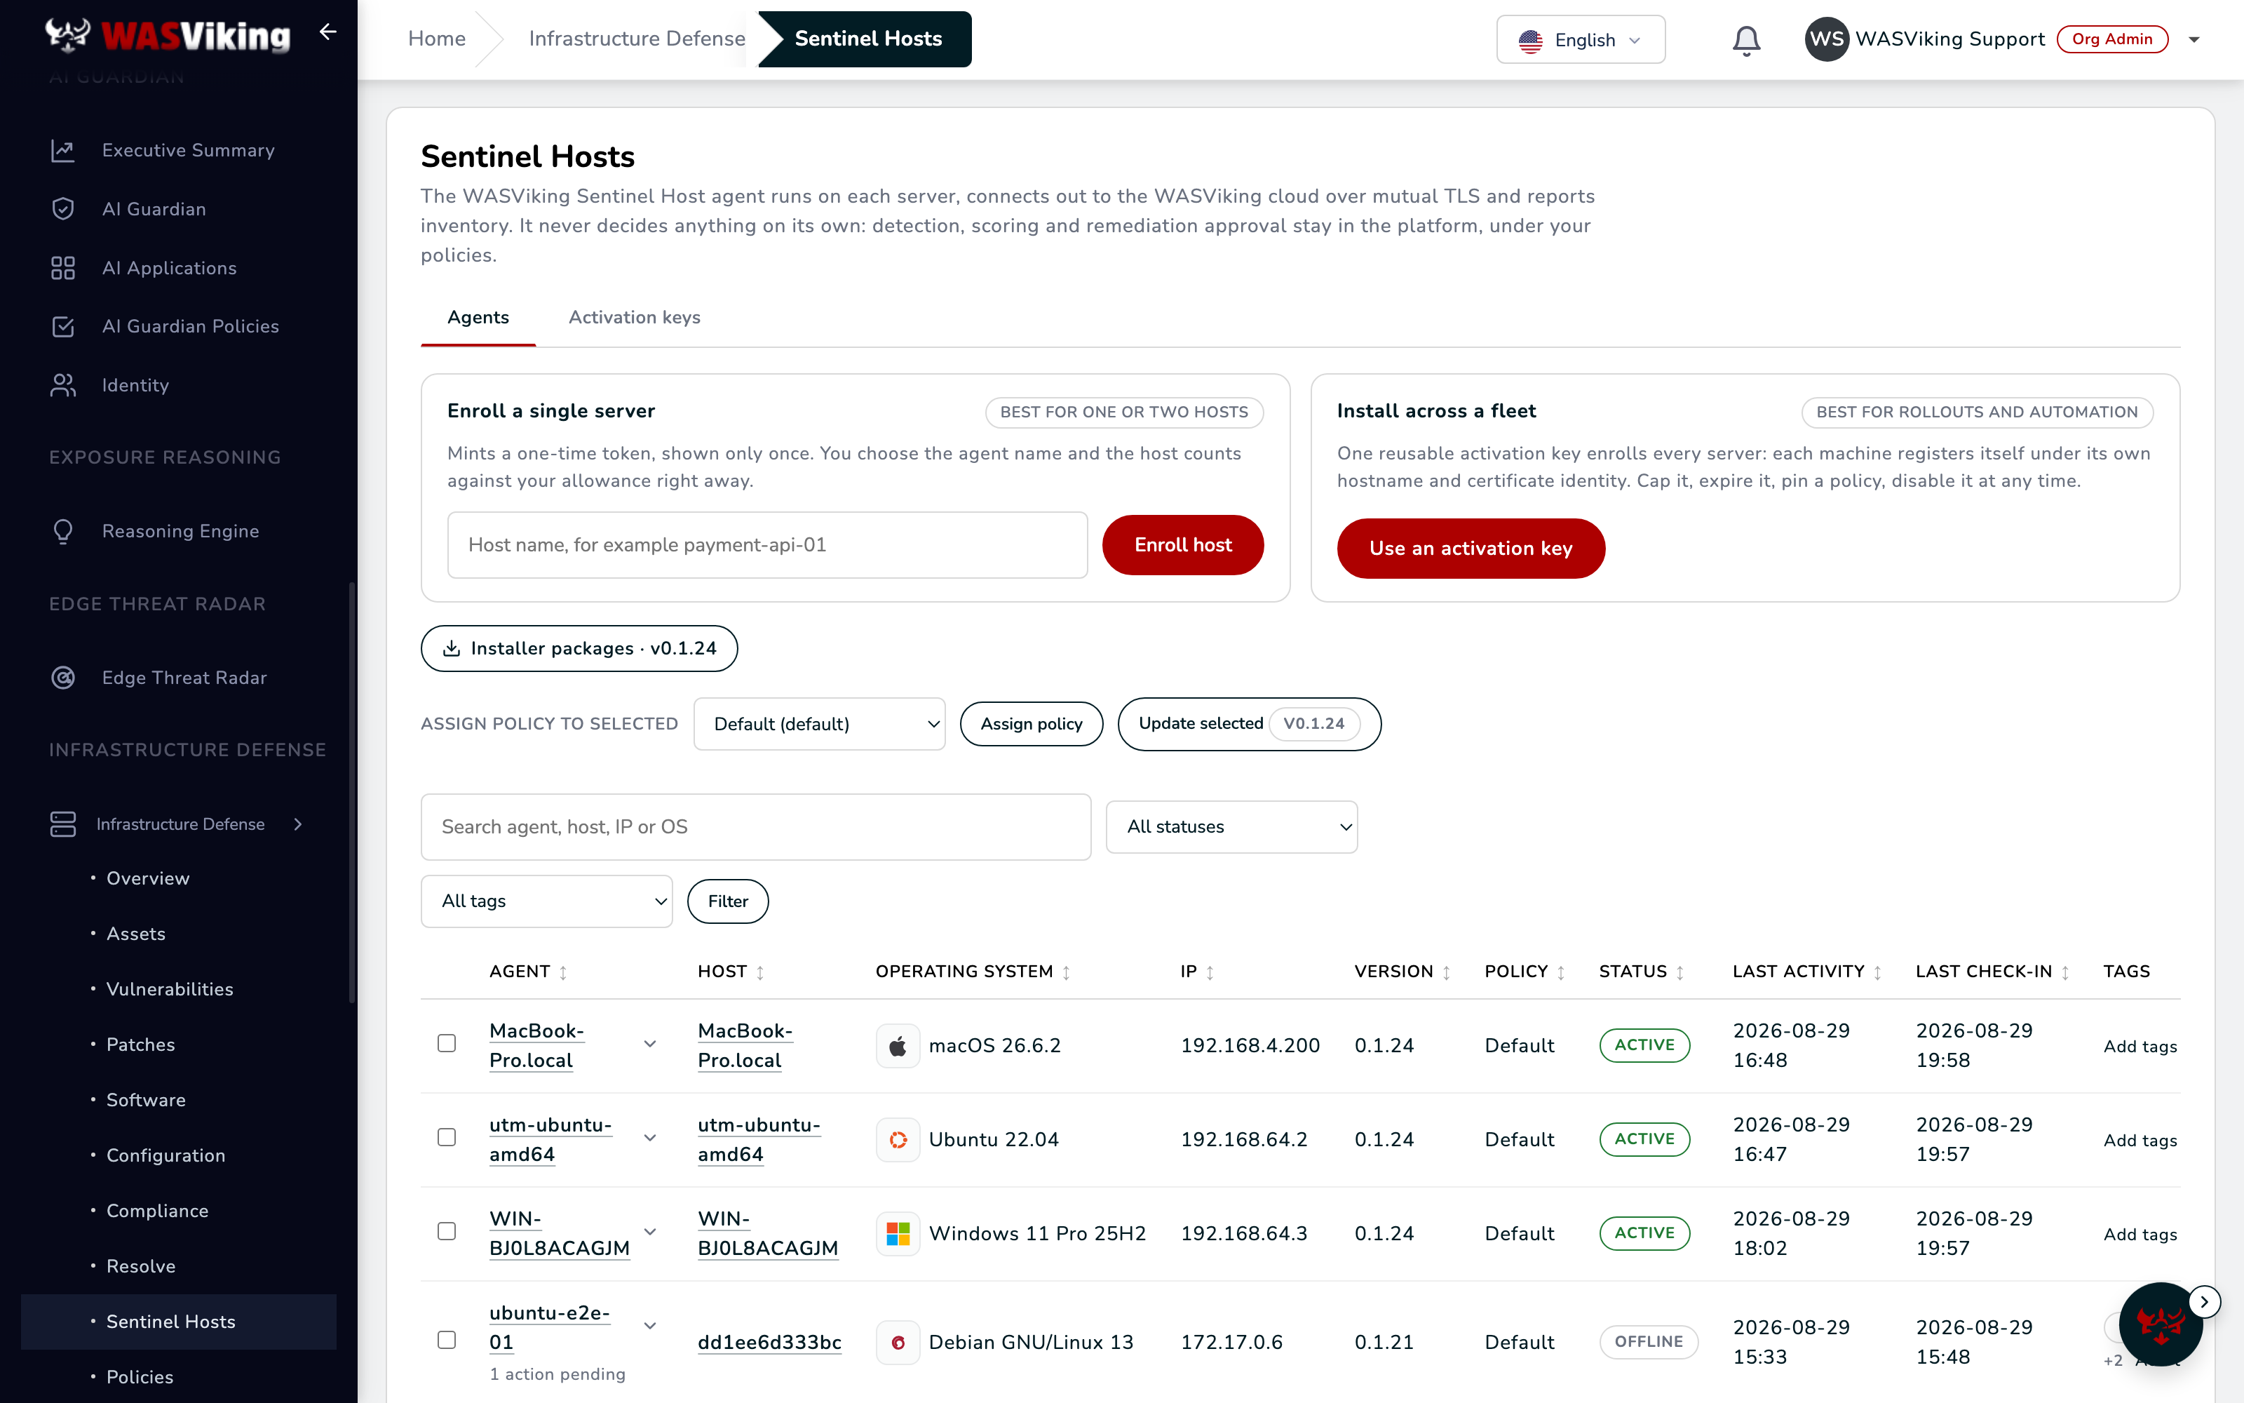
Task: Click the Enroll host button
Action: click(1182, 544)
